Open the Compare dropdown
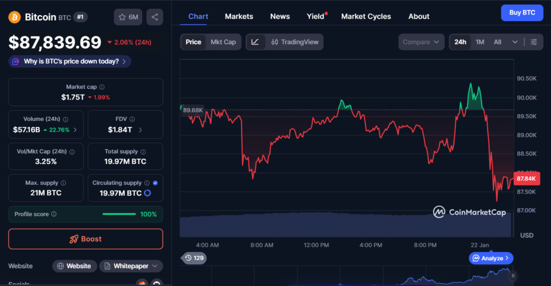 tap(421, 42)
